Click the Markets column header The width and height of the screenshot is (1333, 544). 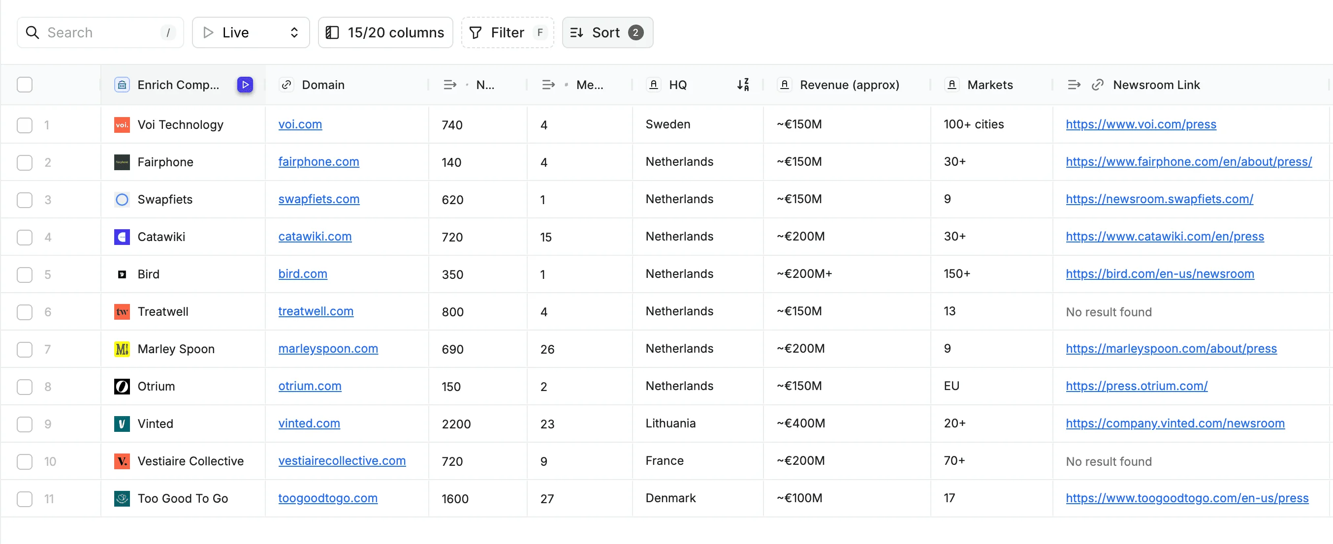[989, 85]
